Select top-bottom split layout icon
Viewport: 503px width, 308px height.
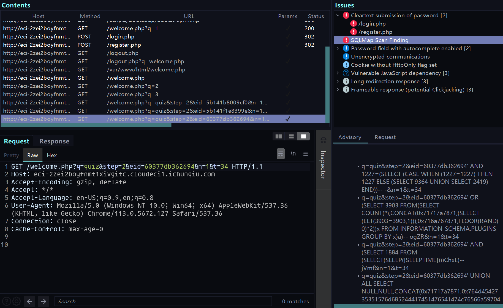point(291,137)
